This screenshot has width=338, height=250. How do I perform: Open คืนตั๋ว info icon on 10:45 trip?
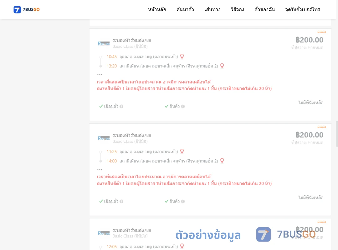click(183, 106)
